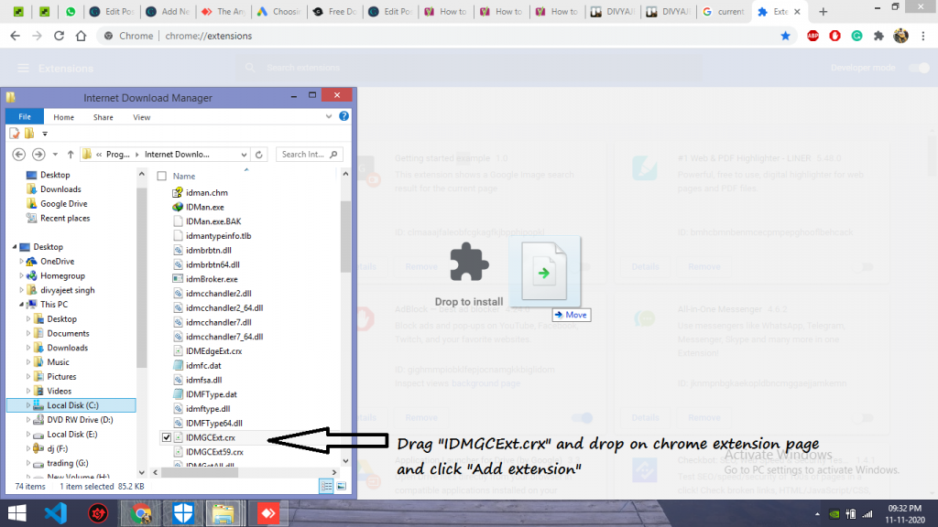Screen dimensions: 938x527
Task: Show hidden system tray icons
Action: point(817,514)
